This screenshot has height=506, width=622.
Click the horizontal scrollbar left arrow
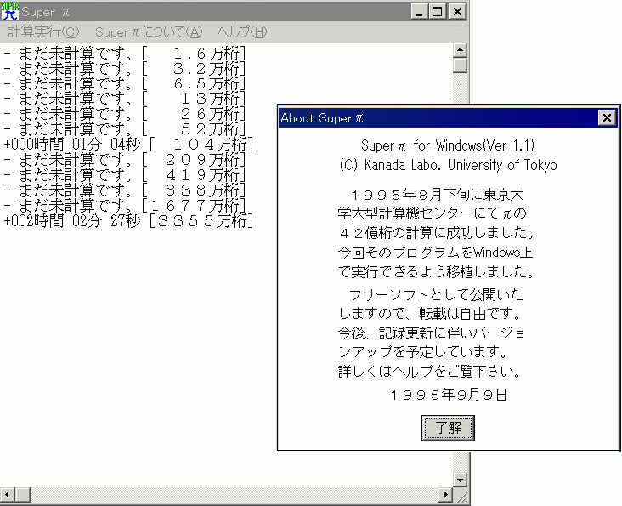[x=8, y=494]
